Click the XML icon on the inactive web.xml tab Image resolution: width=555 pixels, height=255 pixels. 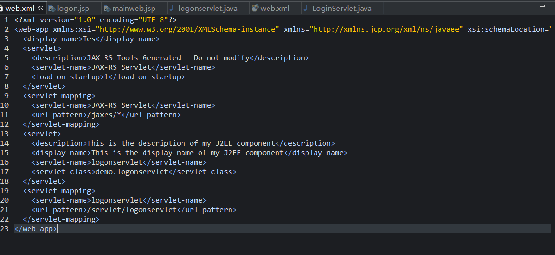pos(255,9)
